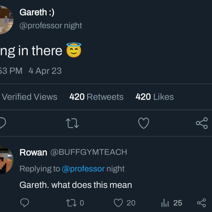
Task: Open Rowan's profile name
Action: 33,152
